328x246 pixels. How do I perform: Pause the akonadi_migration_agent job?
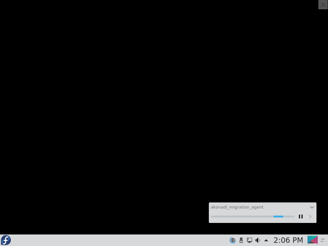pyautogui.click(x=300, y=217)
